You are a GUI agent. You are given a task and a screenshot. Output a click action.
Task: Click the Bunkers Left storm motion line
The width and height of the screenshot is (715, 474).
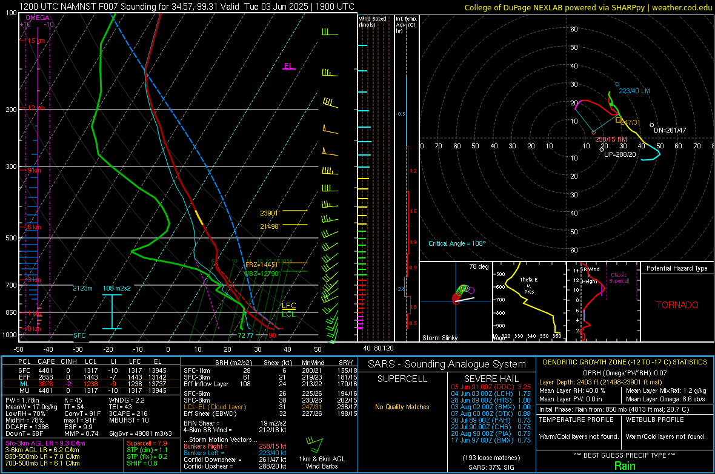235,453
